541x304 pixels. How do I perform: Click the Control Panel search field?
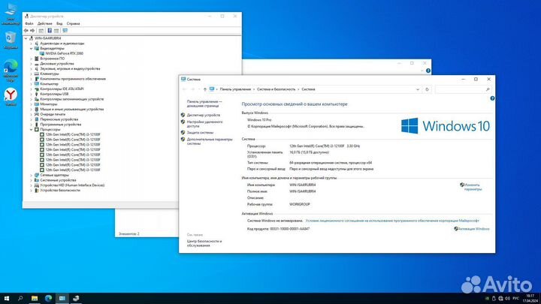point(463,89)
